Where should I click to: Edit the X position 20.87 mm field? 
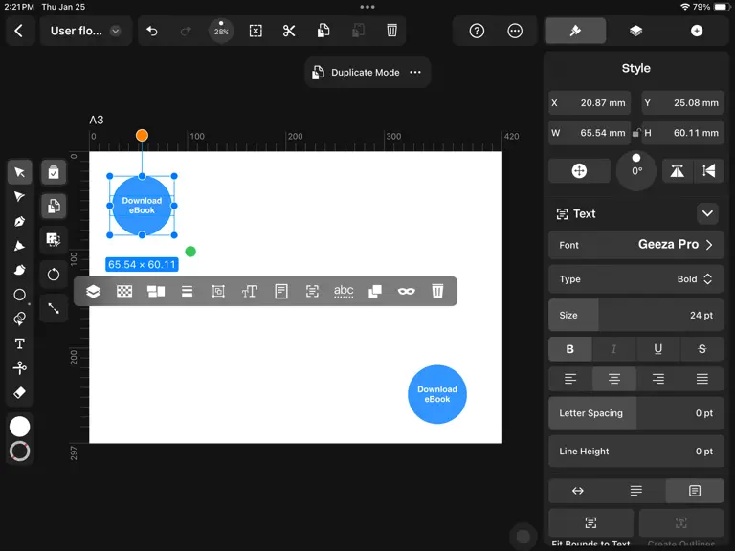(590, 103)
